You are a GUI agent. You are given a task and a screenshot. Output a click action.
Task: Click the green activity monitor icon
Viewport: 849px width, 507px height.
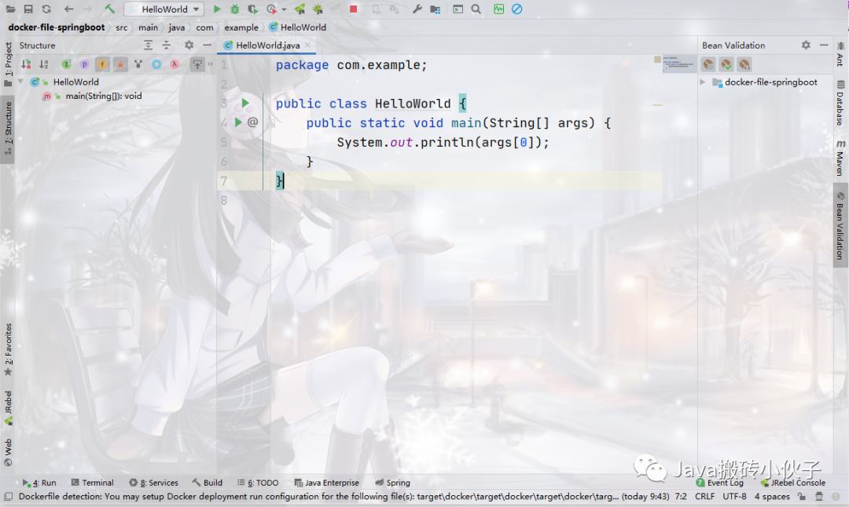498,9
